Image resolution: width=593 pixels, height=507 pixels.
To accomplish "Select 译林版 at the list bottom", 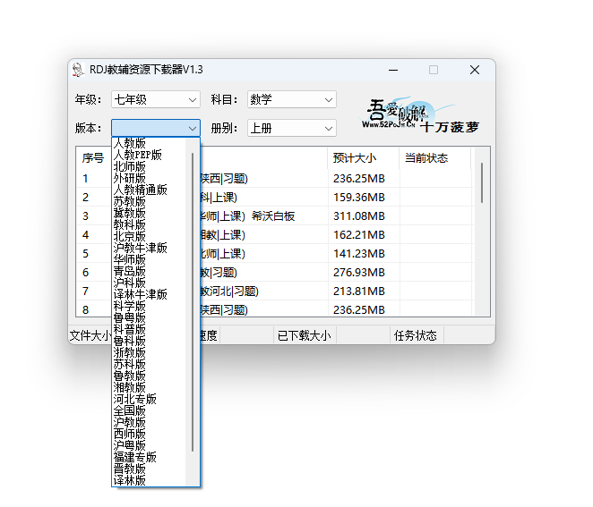I will (130, 480).
